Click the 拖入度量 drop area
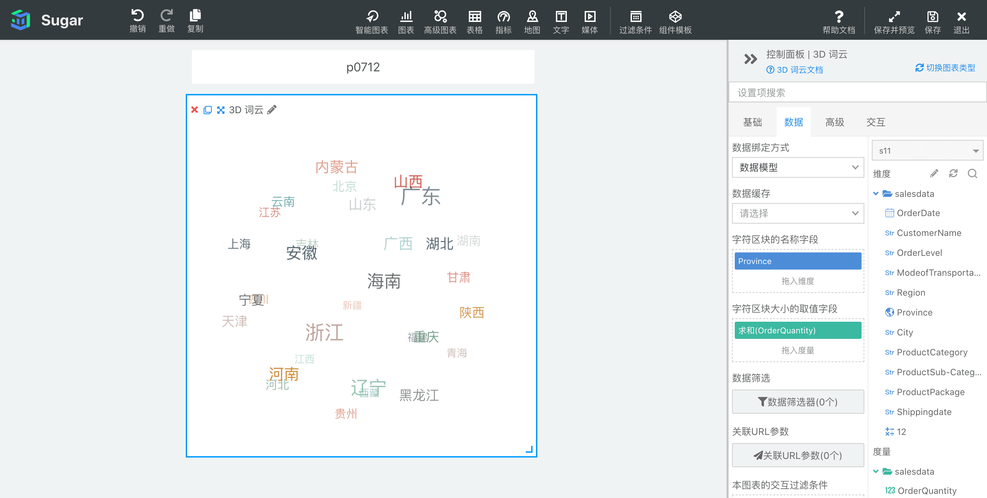Viewport: 987px width, 498px height. 798,351
